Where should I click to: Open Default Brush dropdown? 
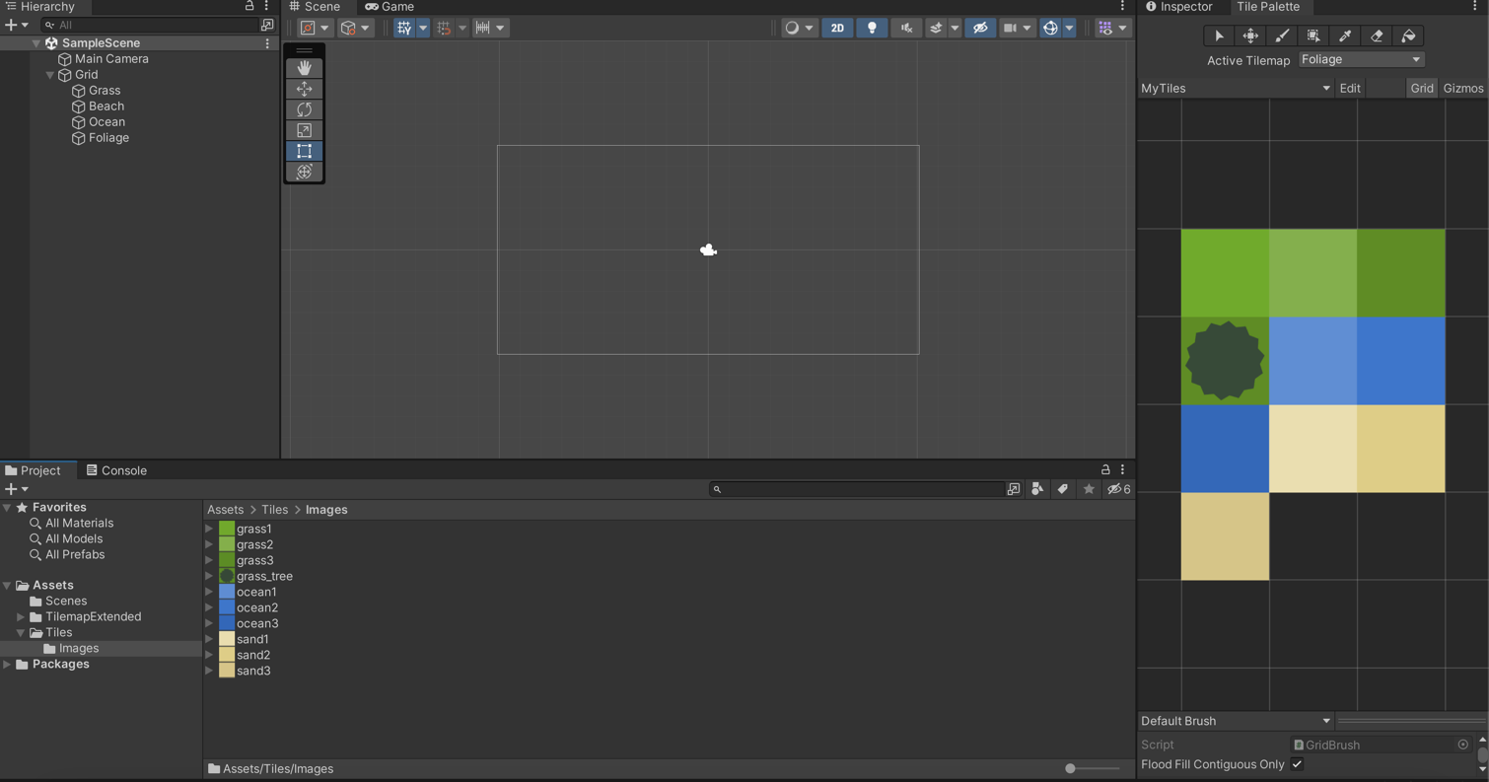1236,721
